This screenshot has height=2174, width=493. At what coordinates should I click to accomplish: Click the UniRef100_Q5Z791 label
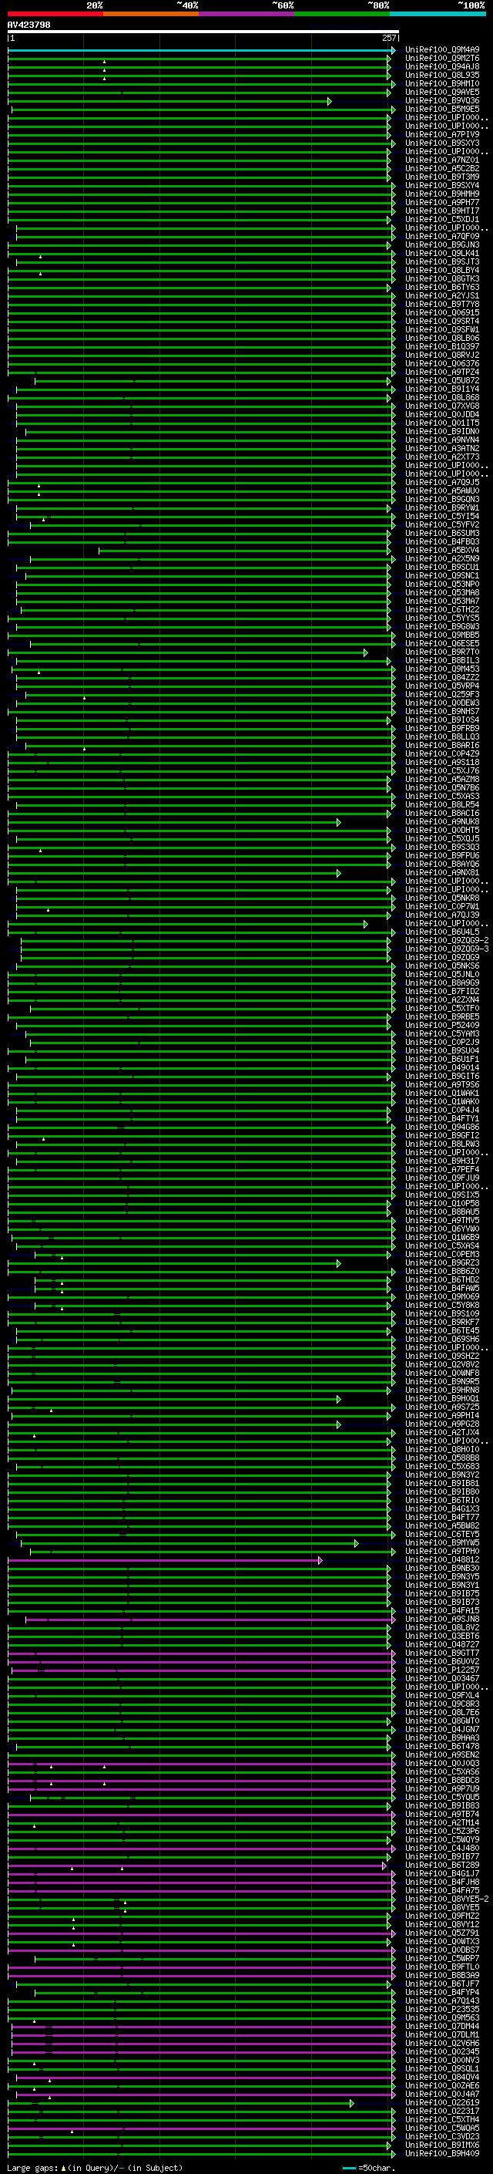click(442, 1933)
